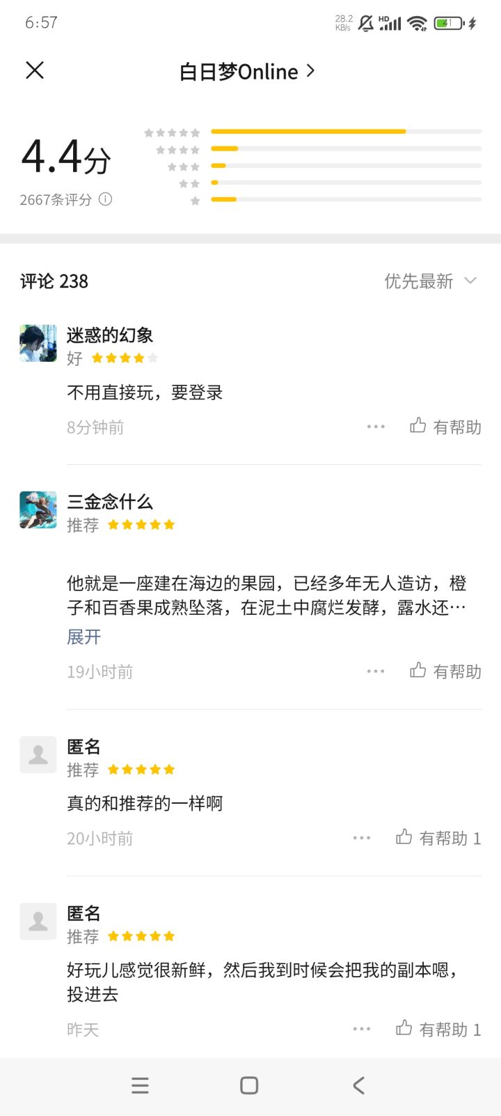This screenshot has width=501, height=1116.
Task: Open more options for 三金念什么's review
Action: 376,671
